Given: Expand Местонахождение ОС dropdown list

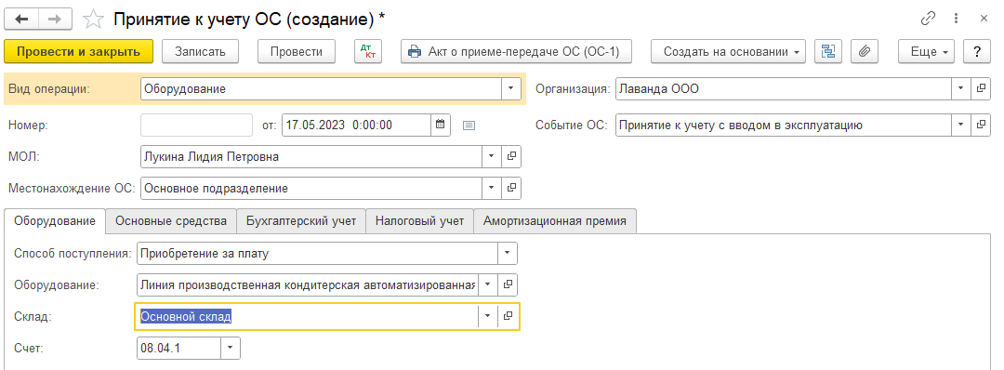Looking at the screenshot, I should [x=491, y=188].
